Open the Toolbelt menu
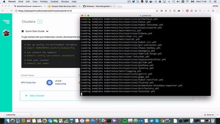 54,1
